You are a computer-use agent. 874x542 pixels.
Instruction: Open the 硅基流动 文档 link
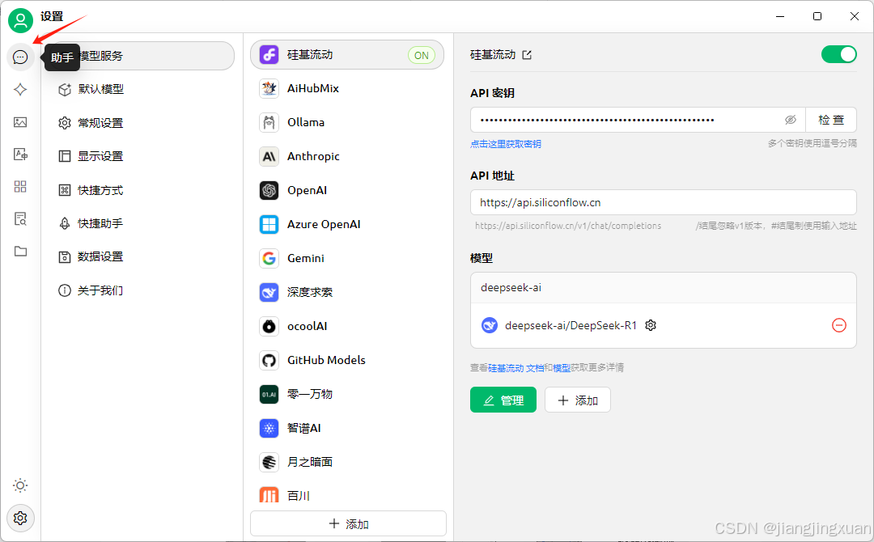516,367
